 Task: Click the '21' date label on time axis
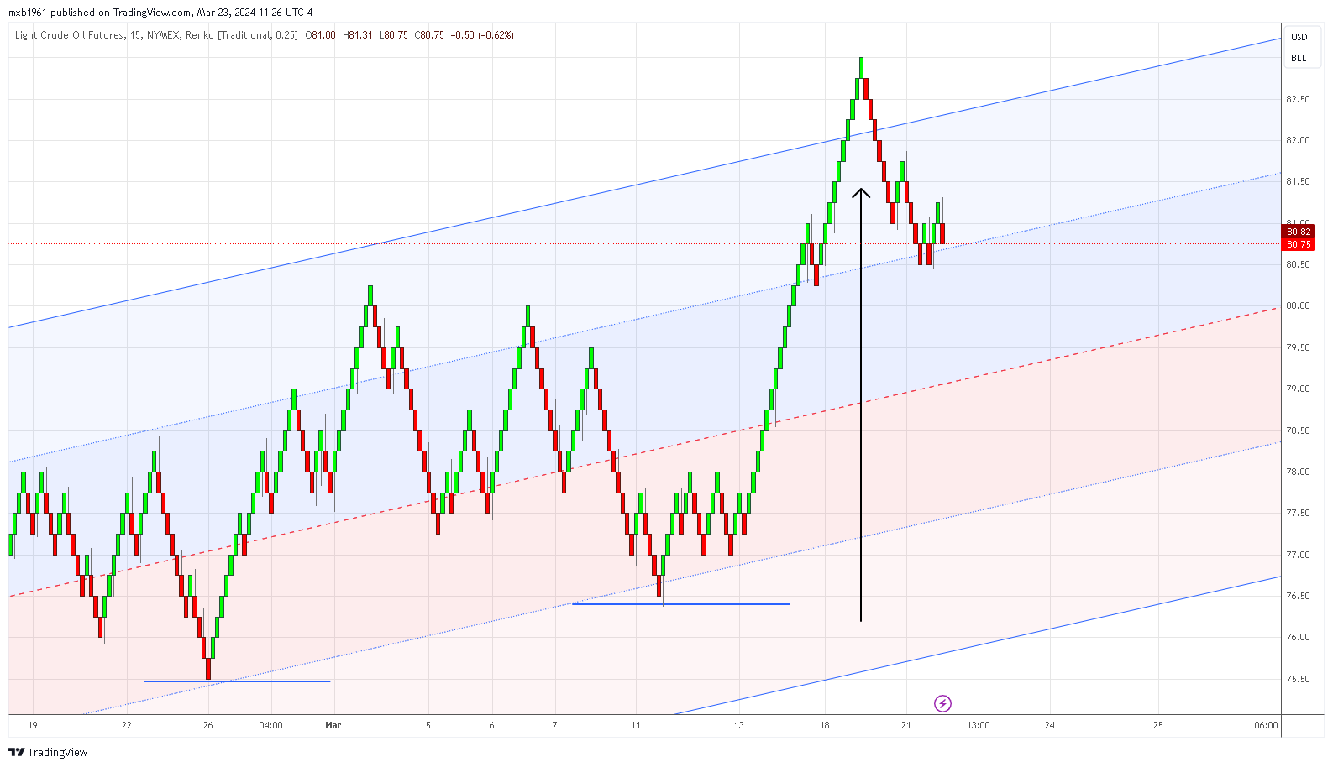click(905, 725)
